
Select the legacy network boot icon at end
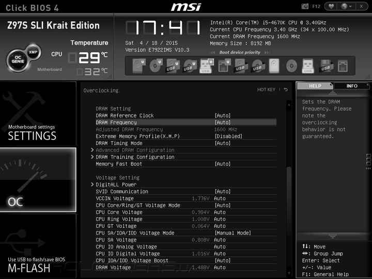tap(343, 66)
